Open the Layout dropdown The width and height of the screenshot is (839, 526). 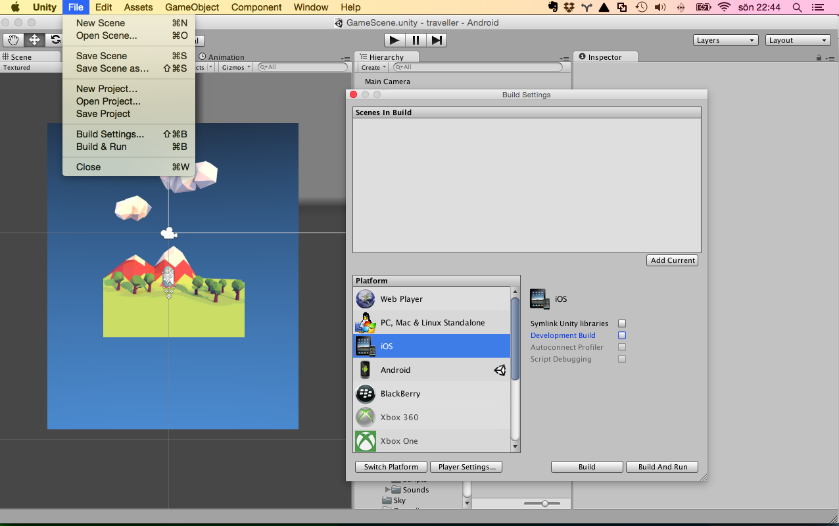798,40
